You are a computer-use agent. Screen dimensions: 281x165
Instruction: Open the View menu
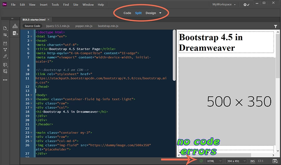point(32,5)
